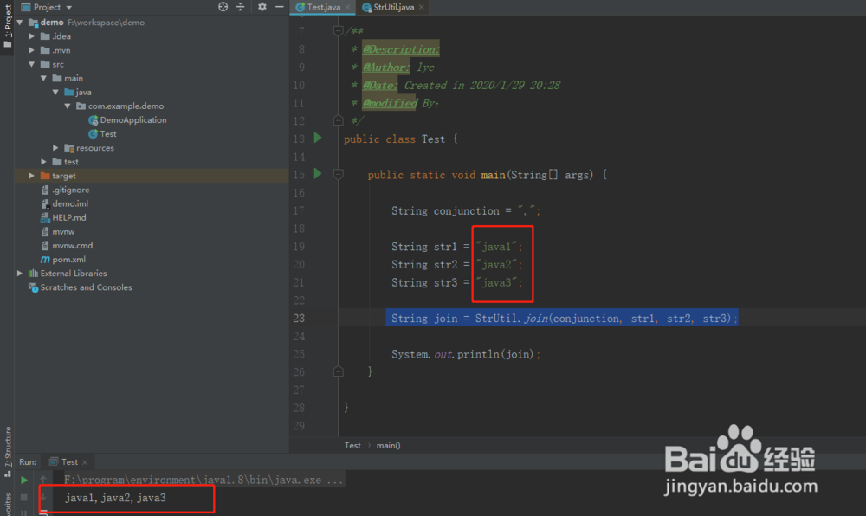The image size is (866, 516).
Task: Click the main() breadcrumb
Action: click(388, 445)
